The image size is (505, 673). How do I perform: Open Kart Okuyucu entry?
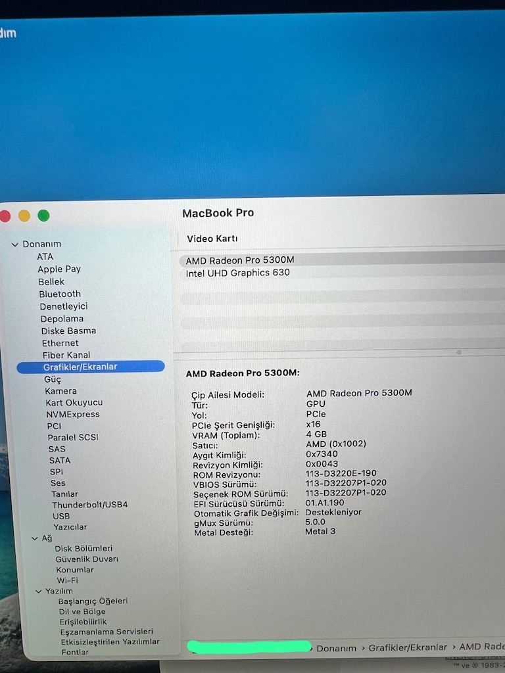tap(74, 403)
